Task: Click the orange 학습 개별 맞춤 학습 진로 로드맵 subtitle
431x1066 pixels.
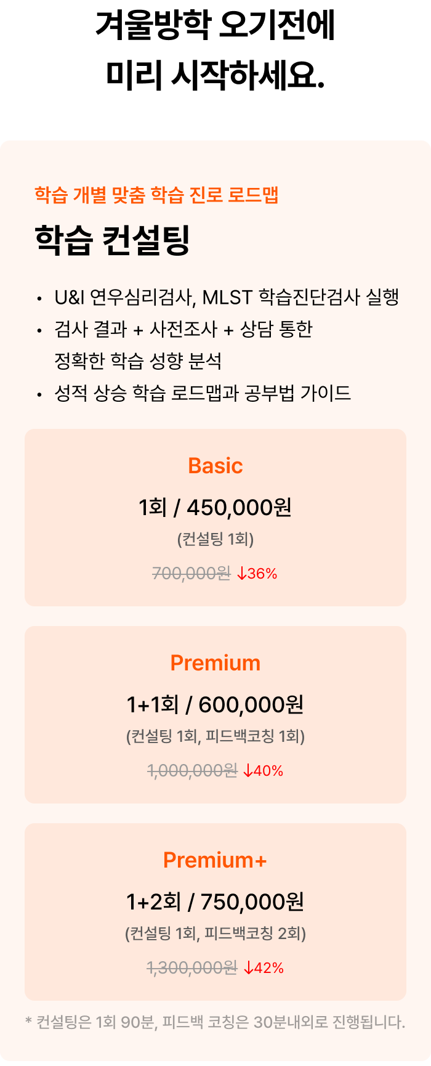Action: (x=157, y=195)
